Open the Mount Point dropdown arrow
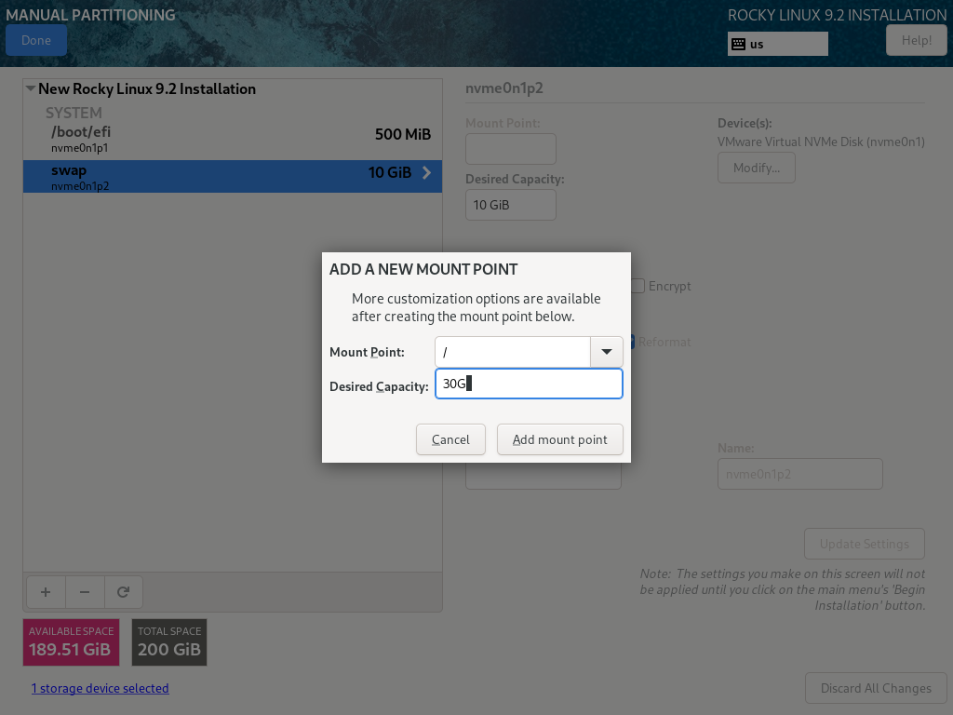The width and height of the screenshot is (953, 715). coord(607,352)
